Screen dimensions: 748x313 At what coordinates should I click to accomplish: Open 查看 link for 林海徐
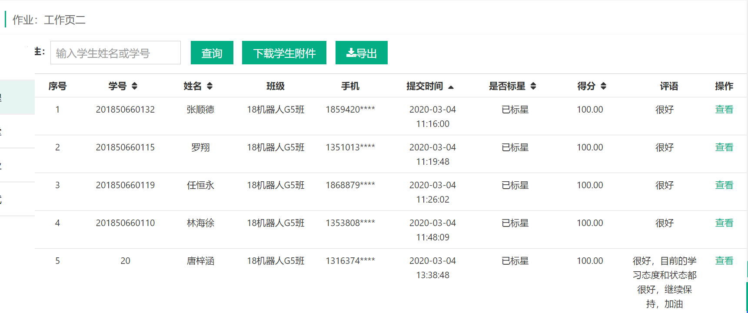pos(724,223)
